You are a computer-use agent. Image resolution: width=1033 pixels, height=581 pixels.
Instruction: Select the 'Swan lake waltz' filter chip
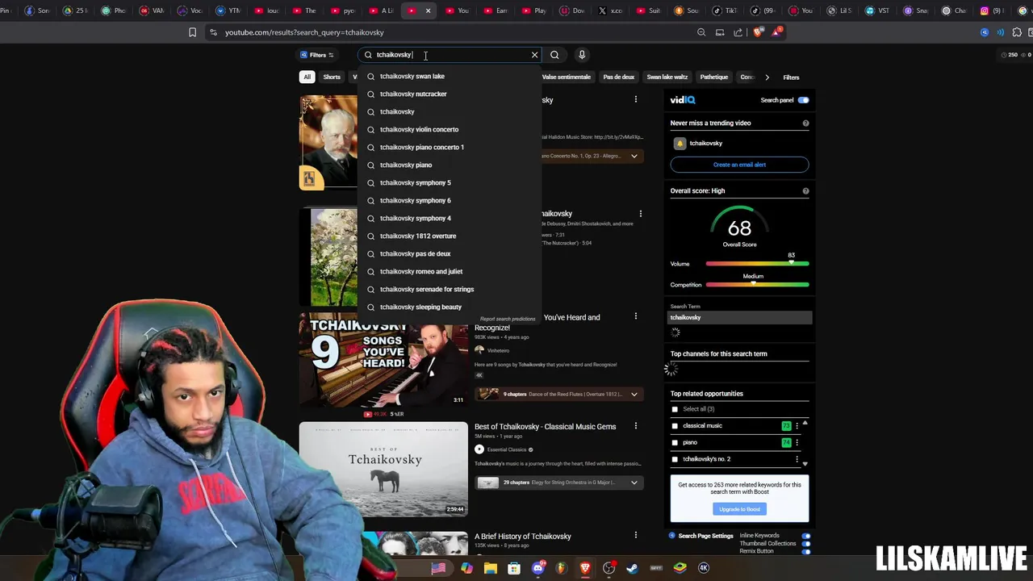[x=667, y=77]
